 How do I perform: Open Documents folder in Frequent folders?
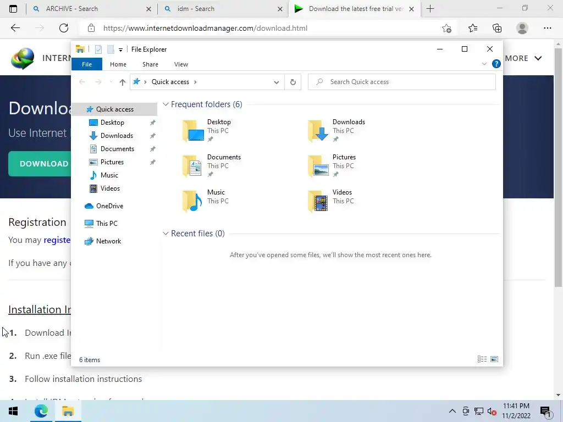[x=212, y=166]
